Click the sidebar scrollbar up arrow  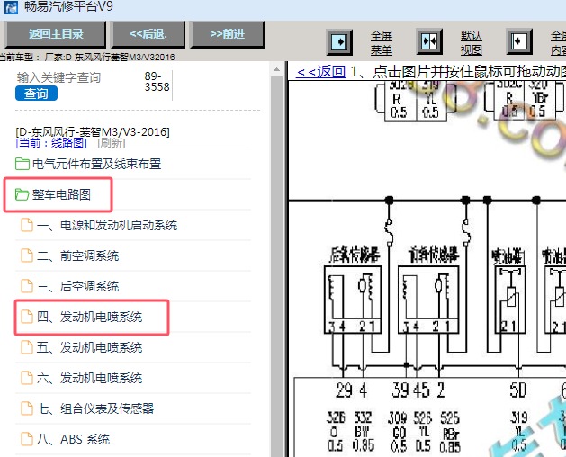[277, 69]
